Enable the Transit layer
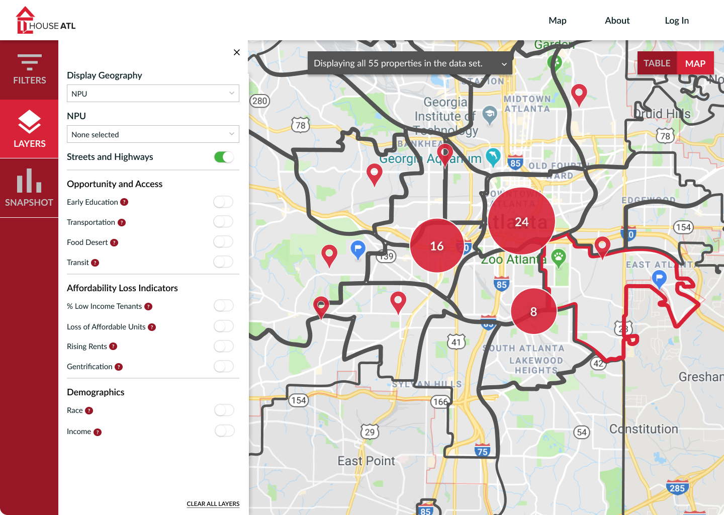The height and width of the screenshot is (515, 724). pos(223,262)
